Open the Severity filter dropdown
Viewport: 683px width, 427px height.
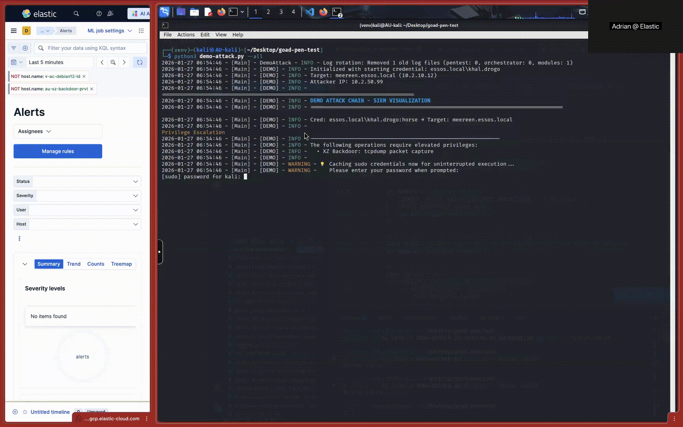[77, 196]
